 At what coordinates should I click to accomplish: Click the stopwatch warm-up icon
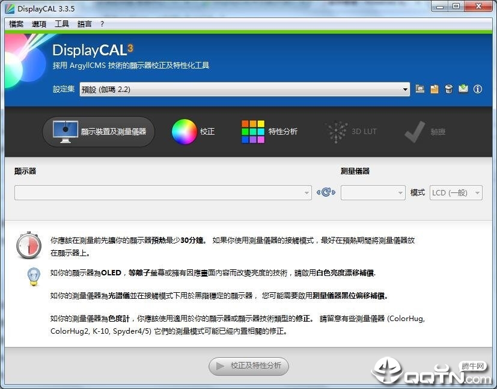pyautogui.click(x=28, y=245)
